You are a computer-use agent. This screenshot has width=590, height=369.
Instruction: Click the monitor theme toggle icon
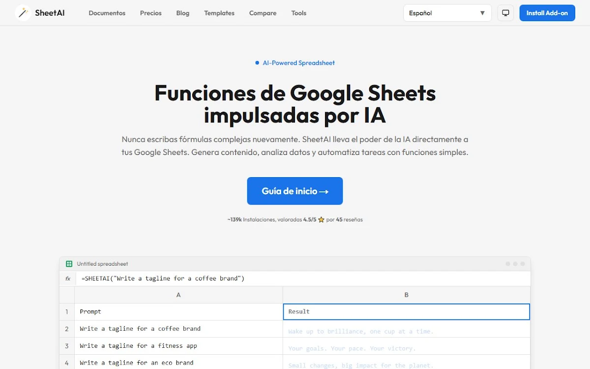pyautogui.click(x=505, y=13)
